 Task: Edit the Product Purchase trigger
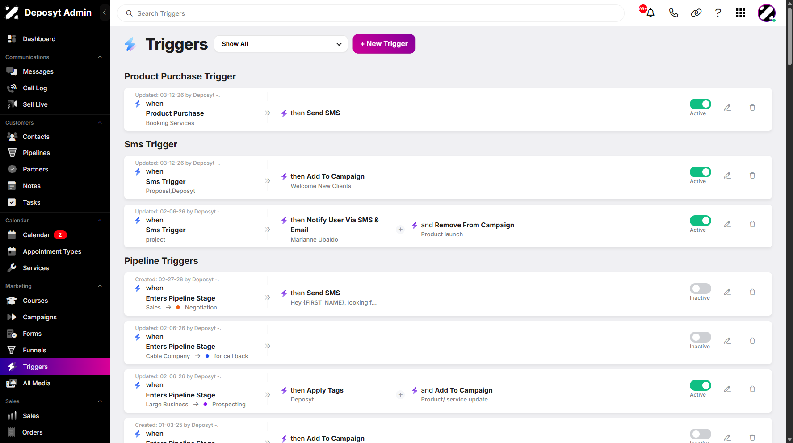click(x=727, y=108)
